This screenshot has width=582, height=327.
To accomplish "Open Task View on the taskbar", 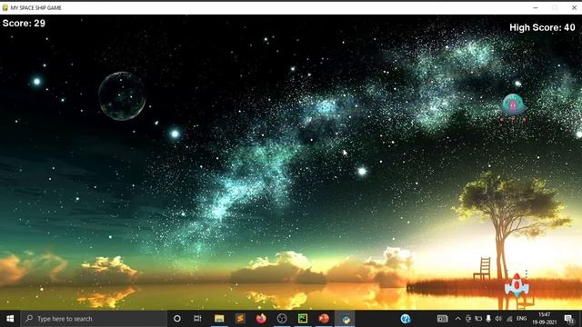I will (197, 319).
